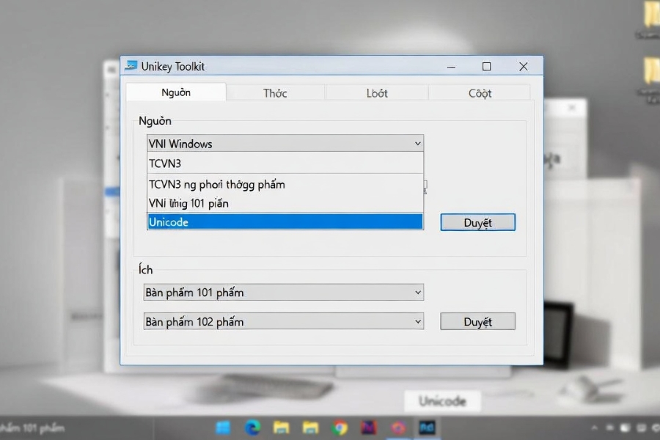
Task: Switch to the Loót tab
Action: pos(376,92)
